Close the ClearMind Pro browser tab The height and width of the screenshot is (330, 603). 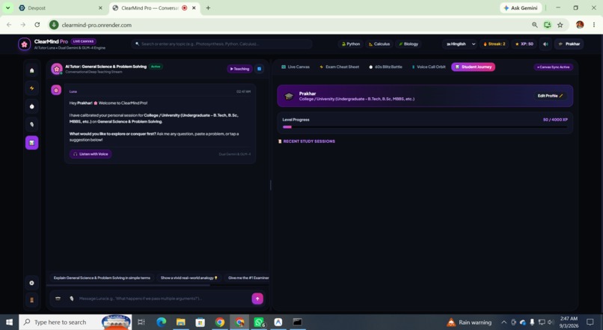[x=194, y=7]
